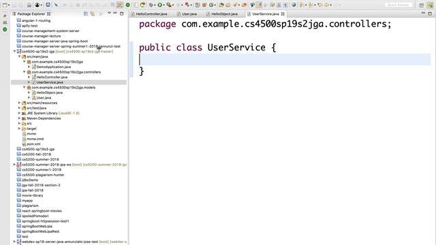The height and width of the screenshot is (245, 436).
Task: Collapse the com.example.cs4500sp19s2jga.controllers package
Action: [25, 72]
